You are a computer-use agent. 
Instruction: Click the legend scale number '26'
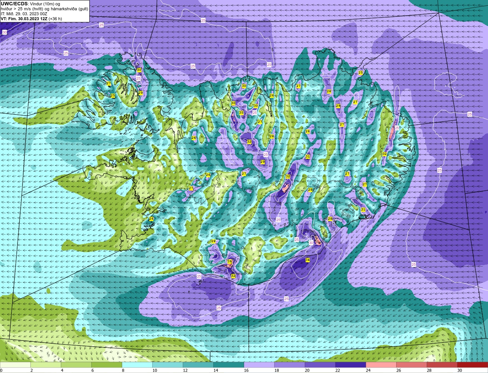point(399,370)
